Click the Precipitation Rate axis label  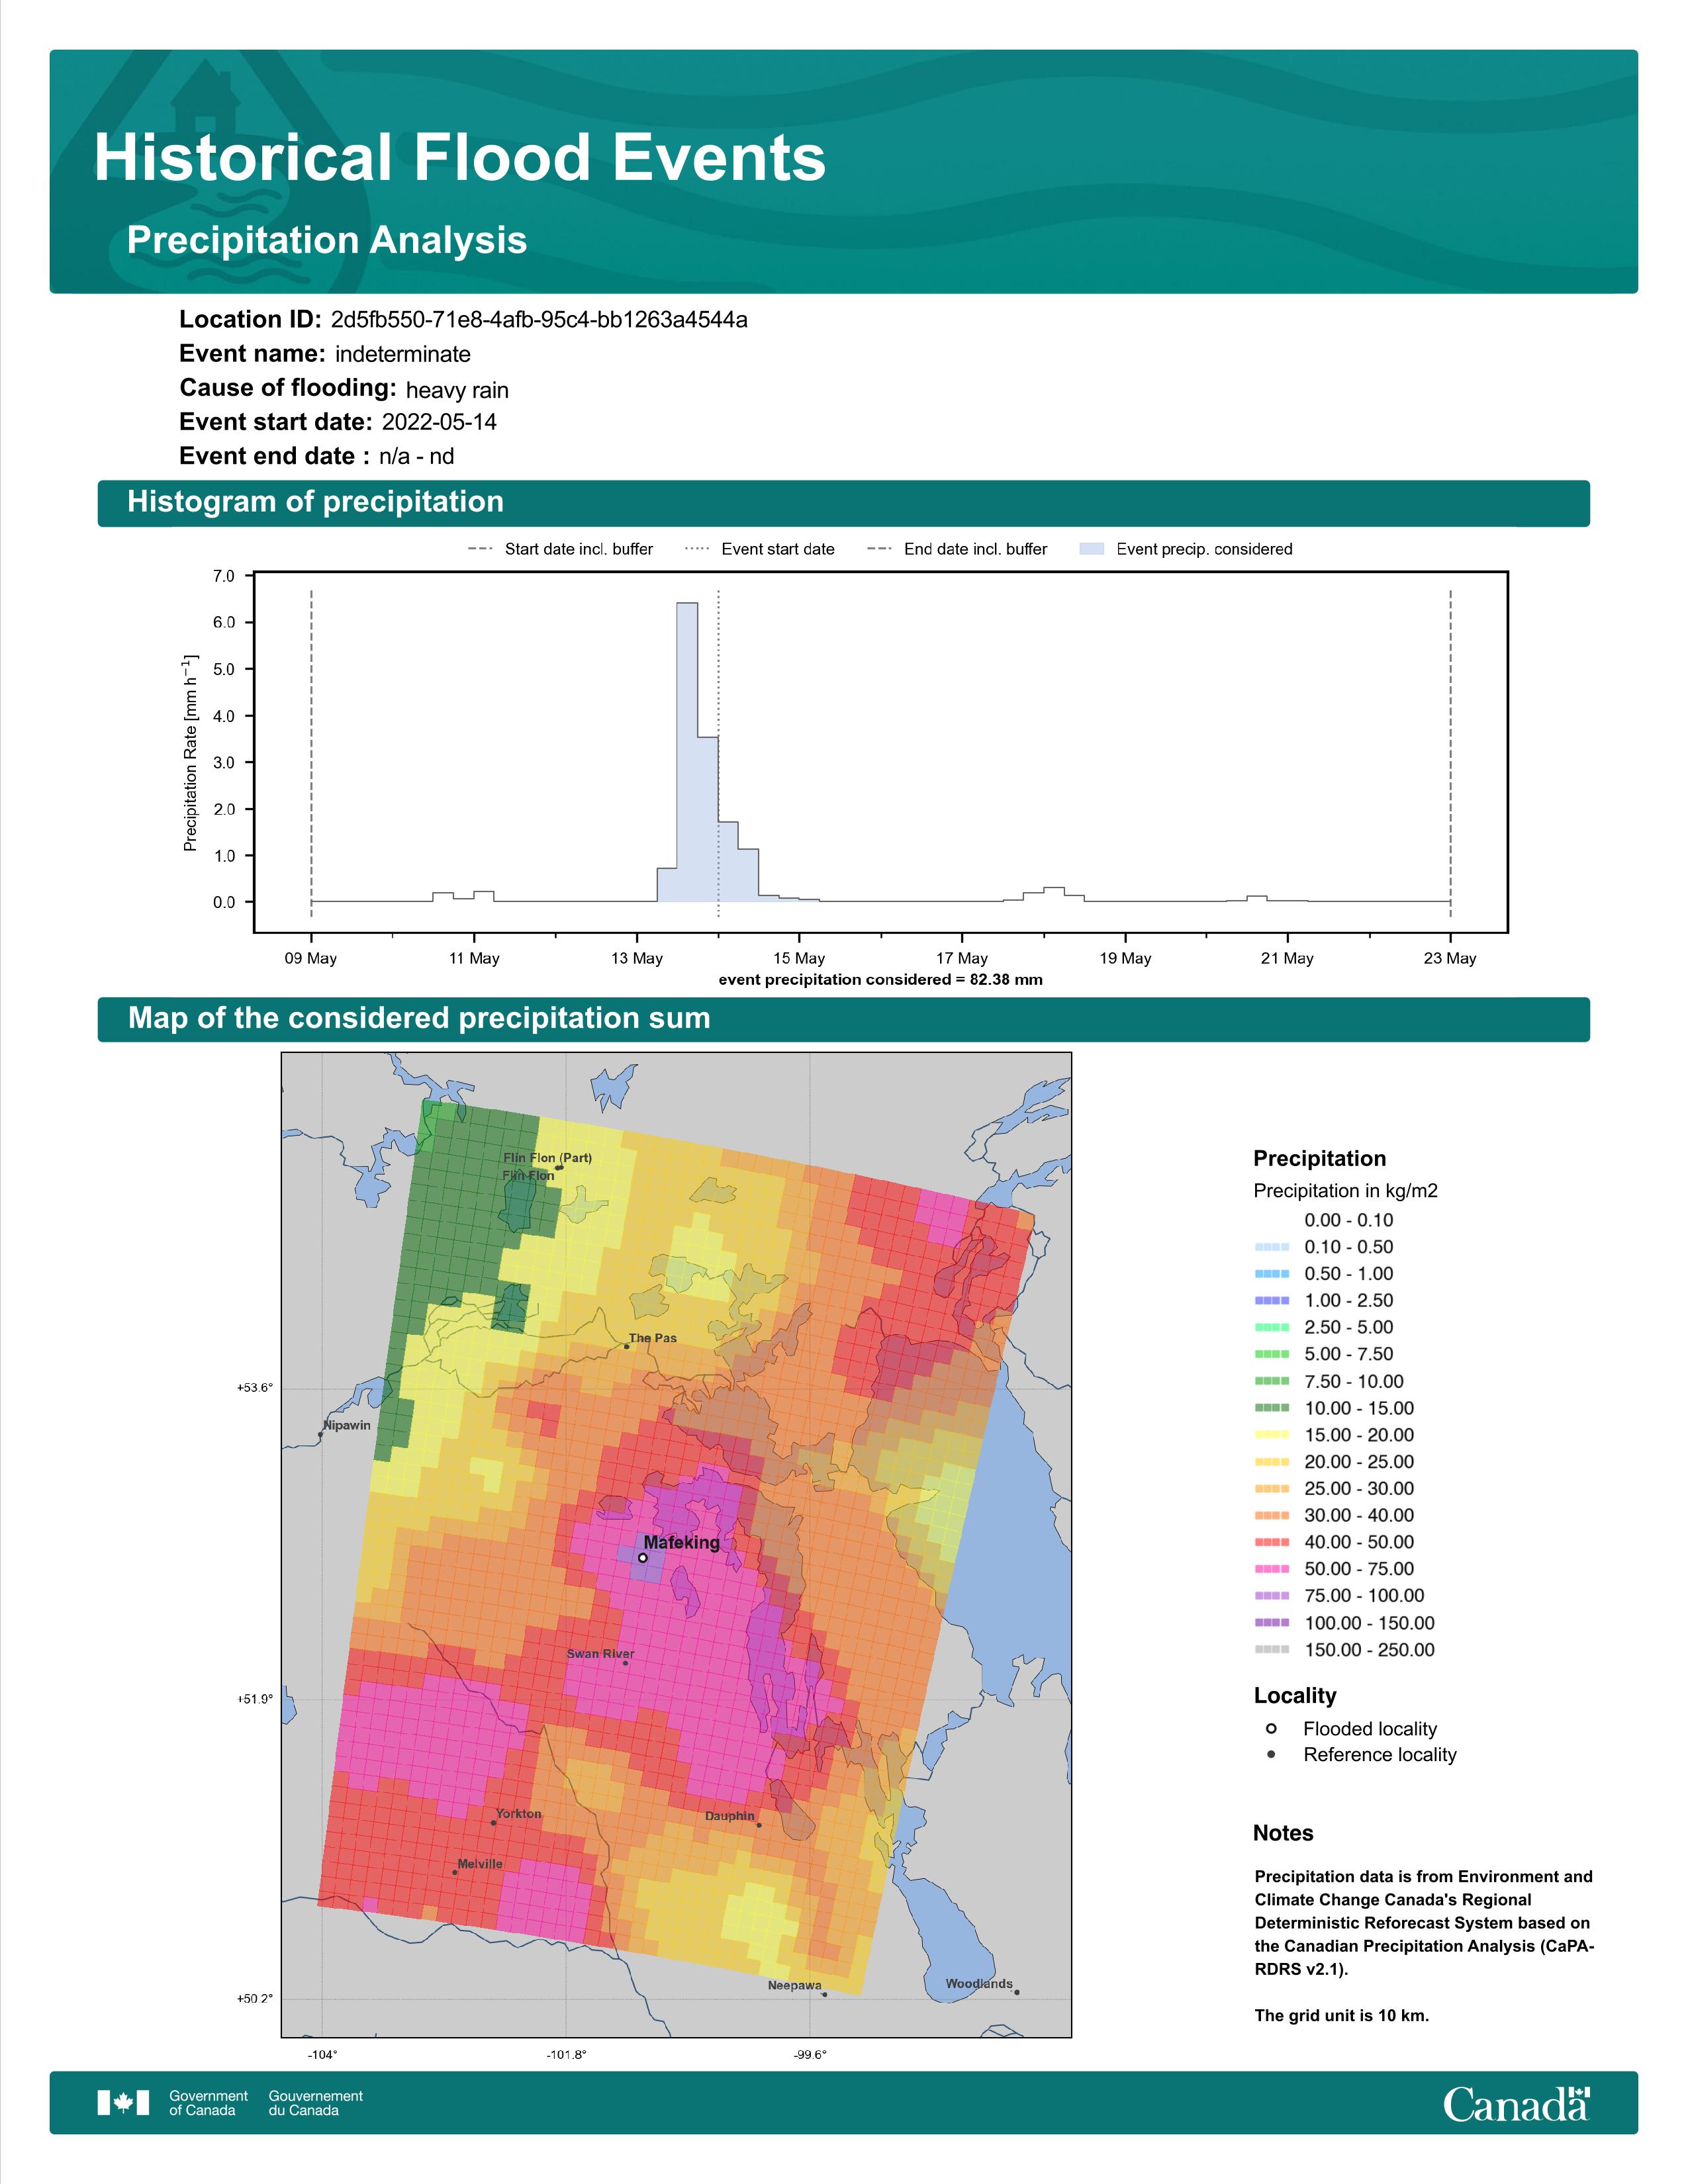tap(190, 753)
